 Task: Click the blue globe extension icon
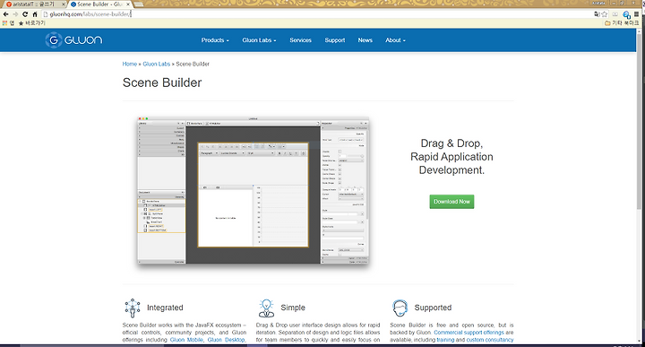pyautogui.click(x=626, y=14)
